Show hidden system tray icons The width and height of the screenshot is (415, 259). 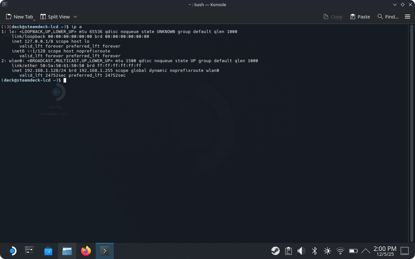(x=365, y=251)
